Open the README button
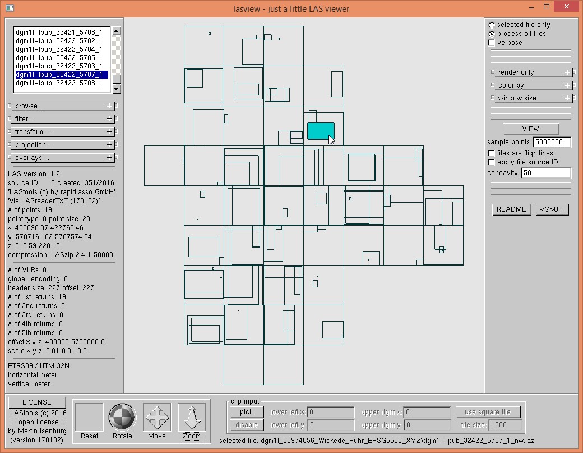 (x=511, y=209)
